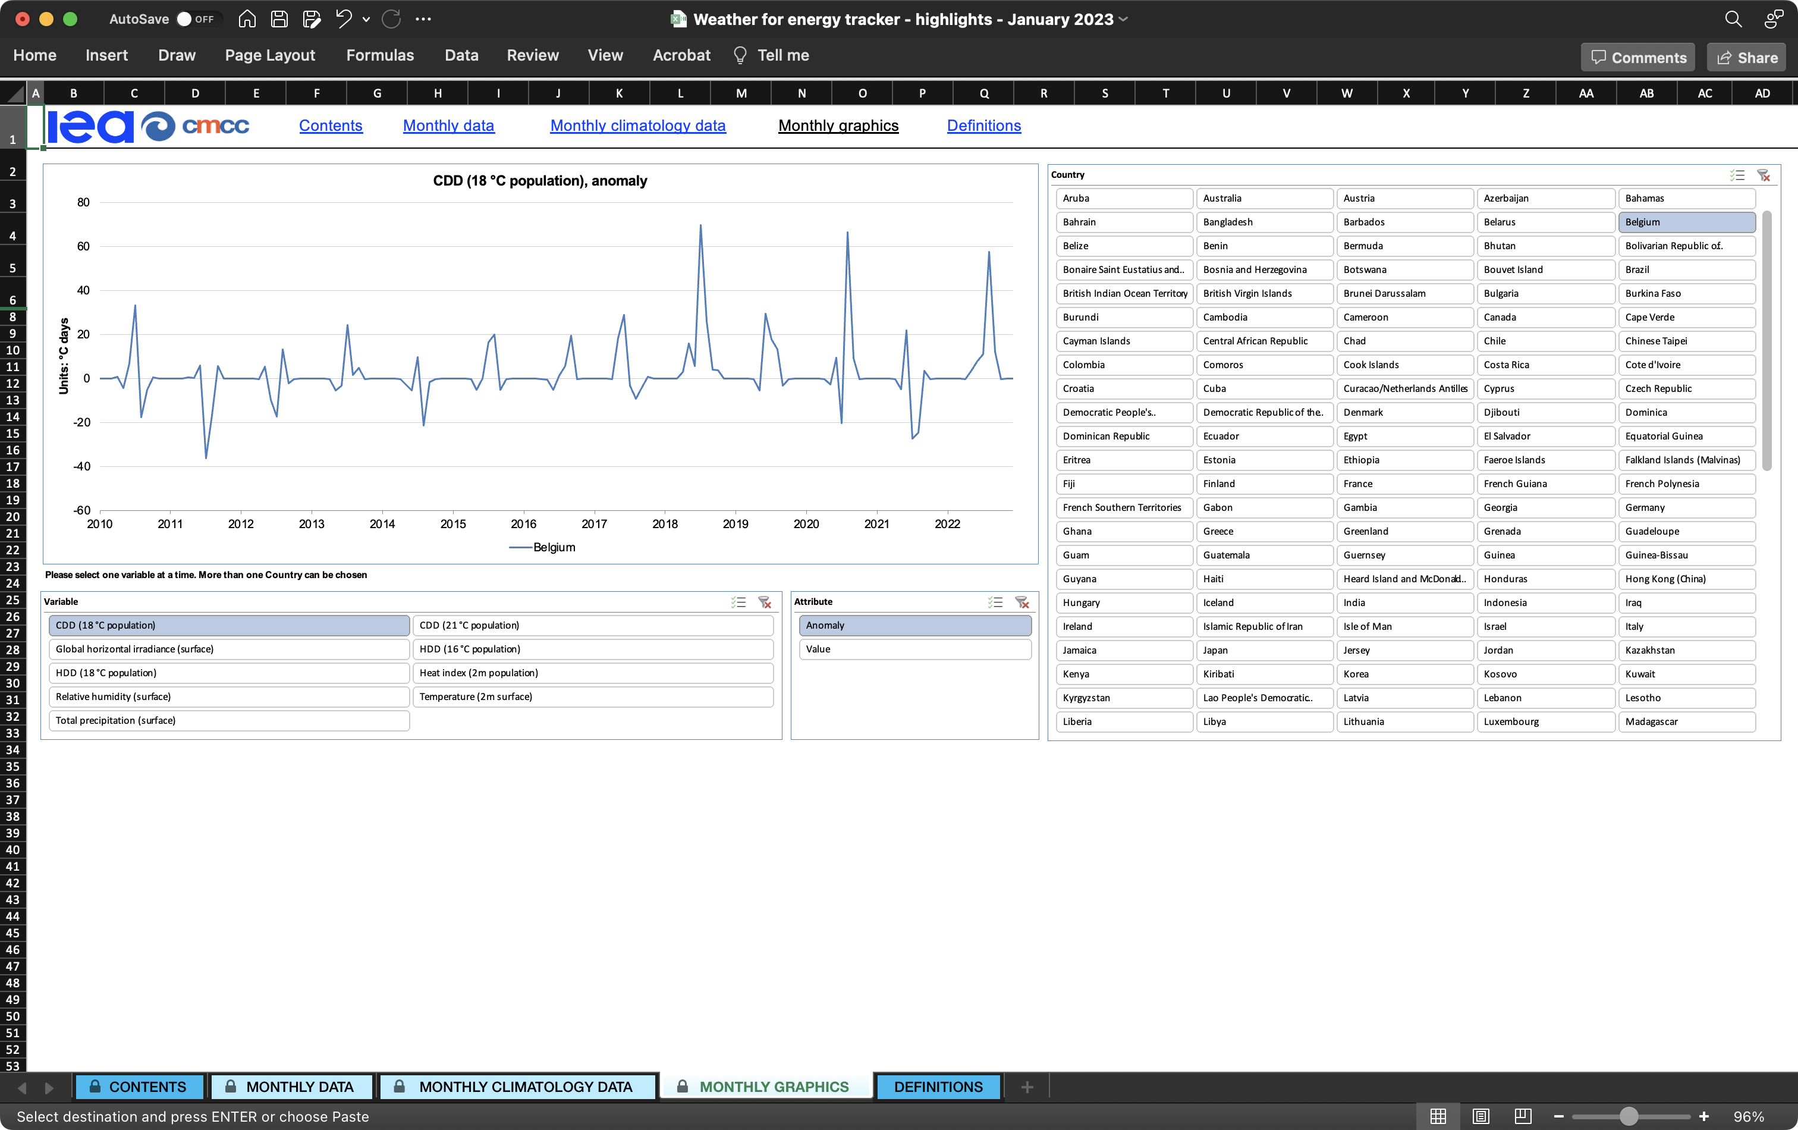Screen dimensions: 1798x1130
Task: Click the Share button
Action: [1746, 58]
